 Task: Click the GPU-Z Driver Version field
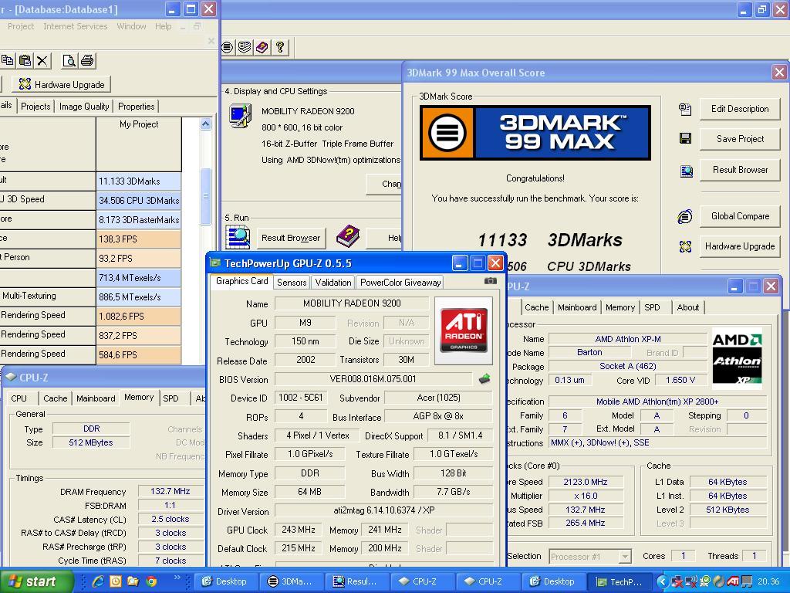pos(384,510)
